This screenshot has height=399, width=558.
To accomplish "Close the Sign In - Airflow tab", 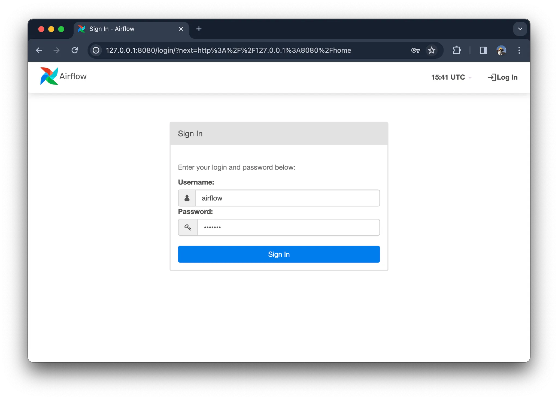I will point(181,29).
